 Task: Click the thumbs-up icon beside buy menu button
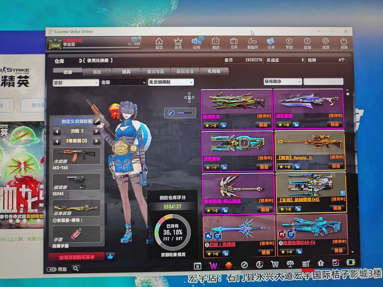click(x=110, y=256)
